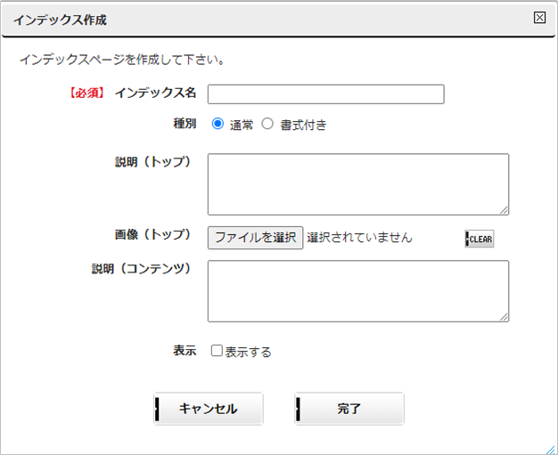Select the 書式付き radio button
Image resolution: width=558 pixels, height=455 pixels.
[267, 124]
